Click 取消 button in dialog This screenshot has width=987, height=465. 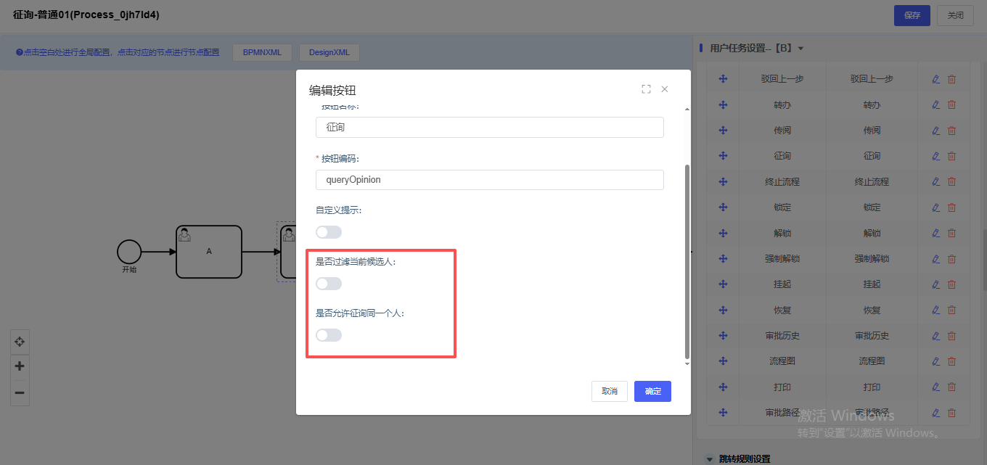[x=610, y=391]
